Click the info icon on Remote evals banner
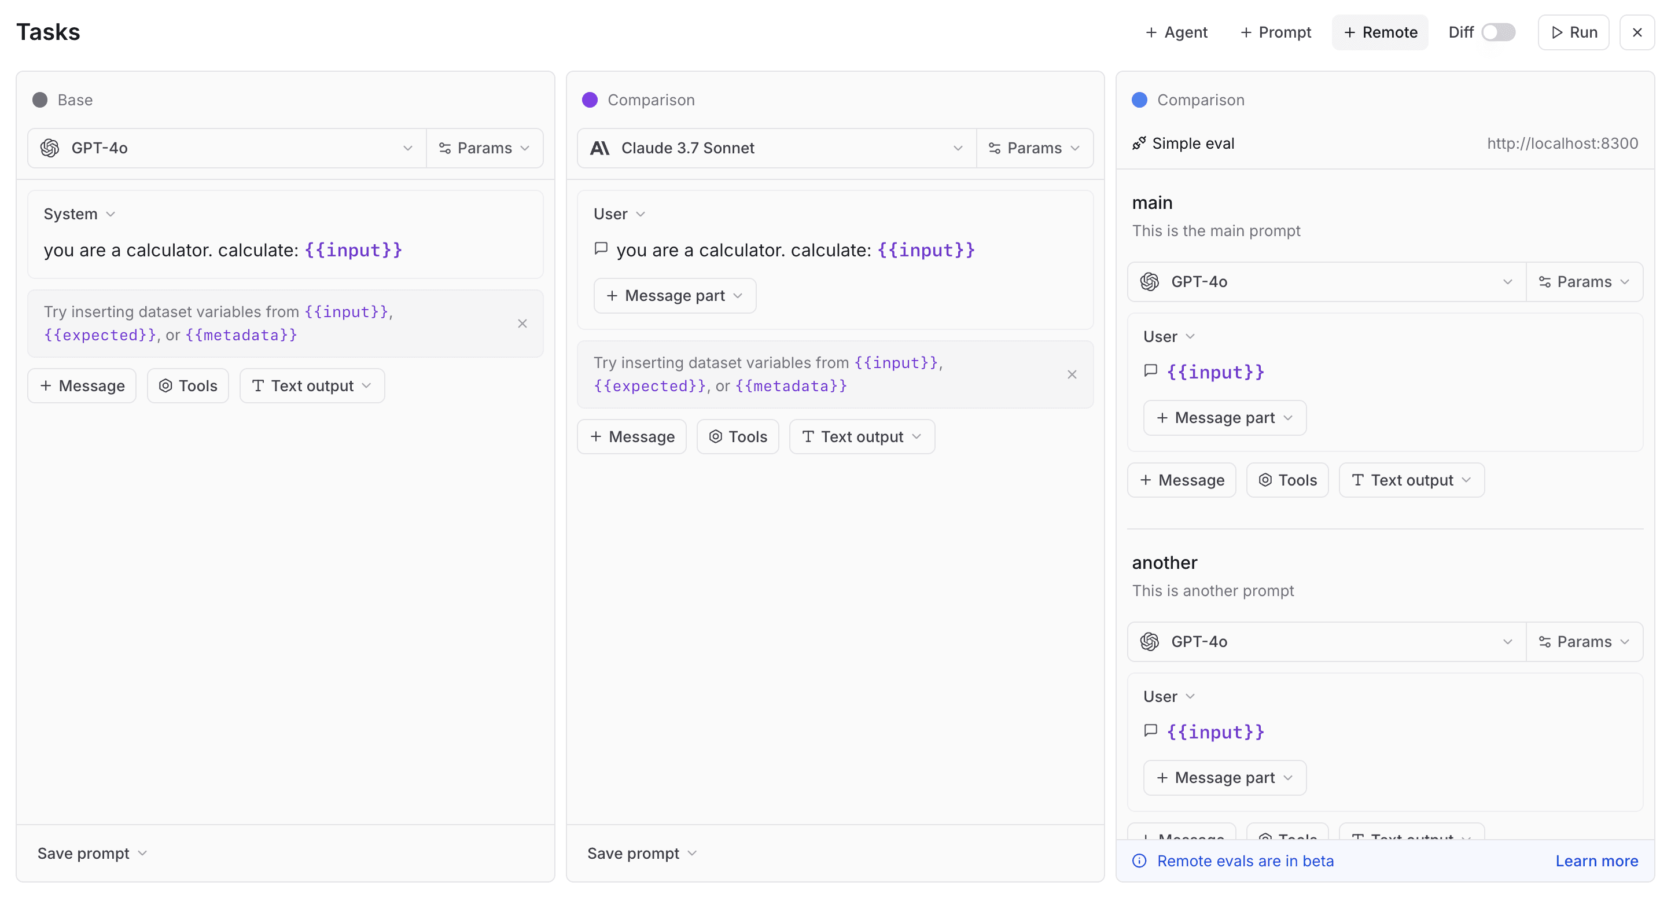 click(x=1139, y=861)
